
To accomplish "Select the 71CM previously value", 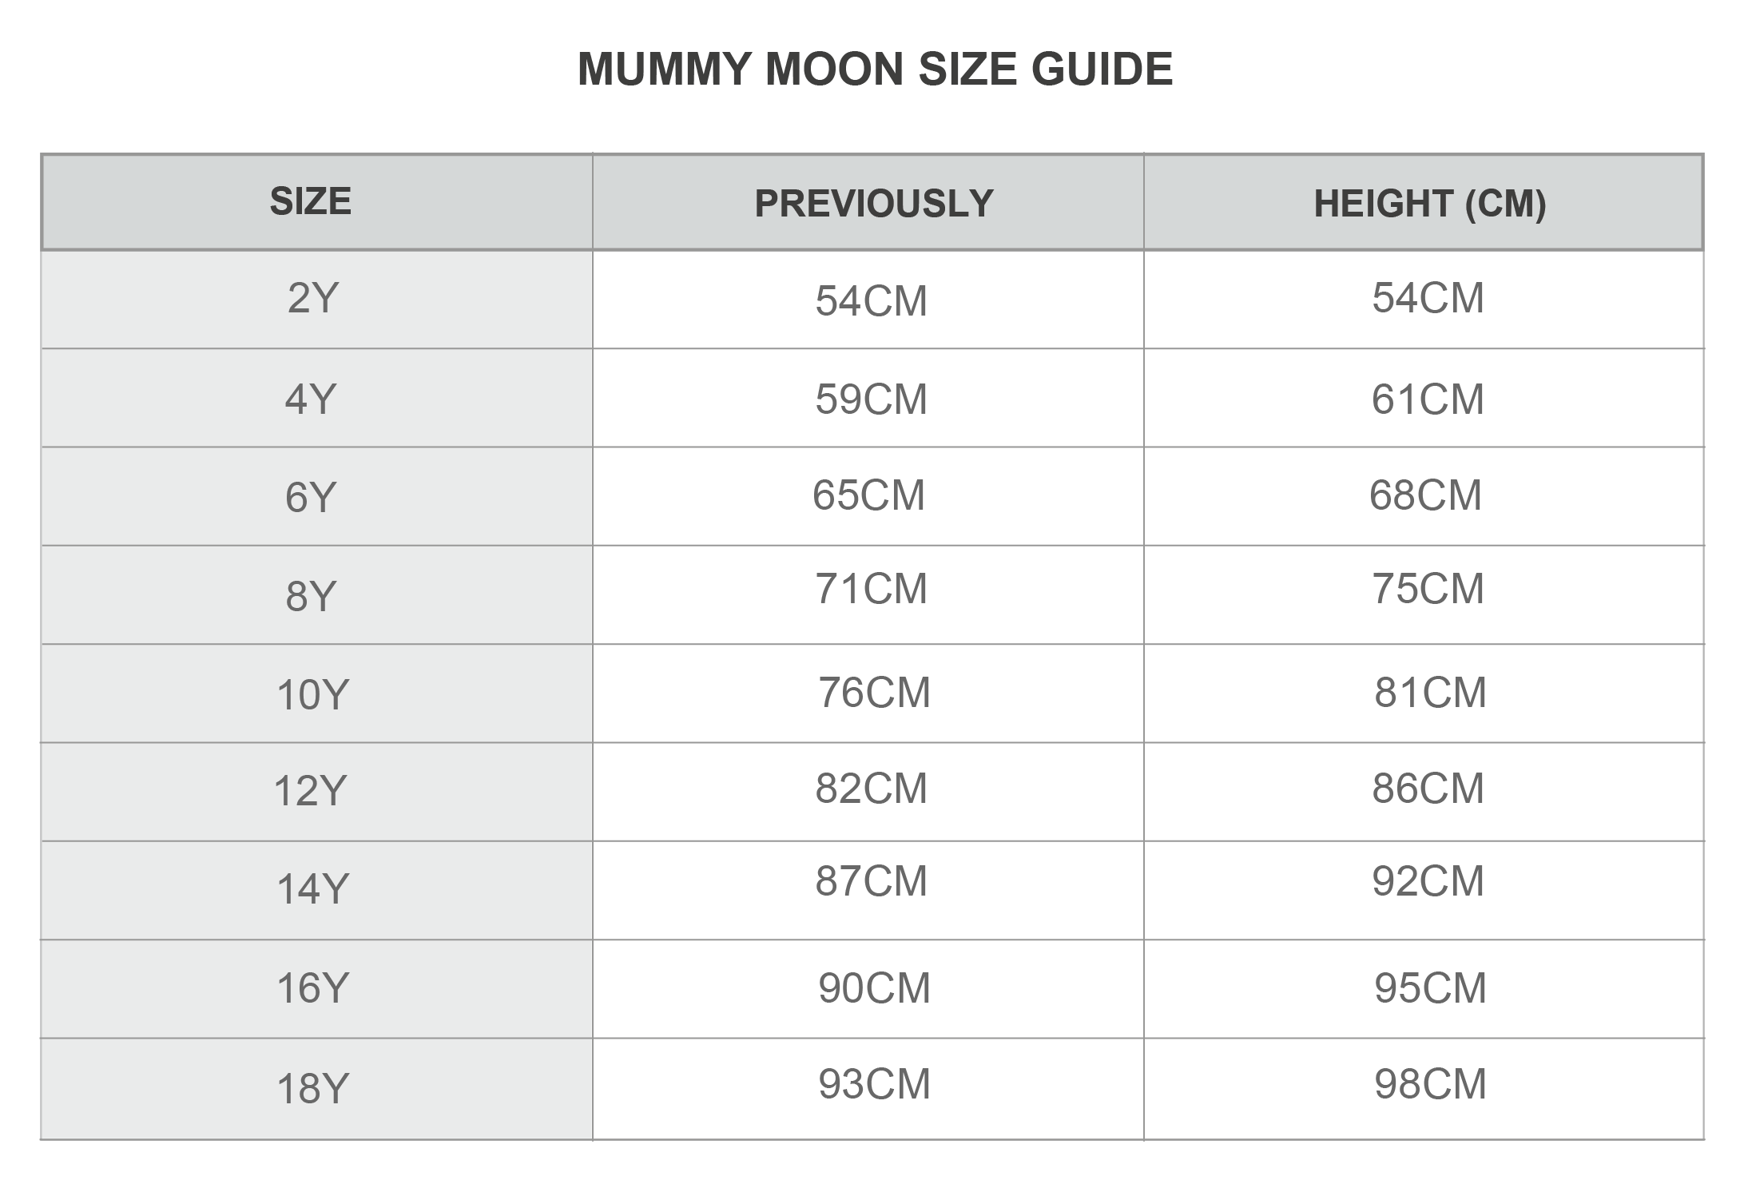I will 871,589.
